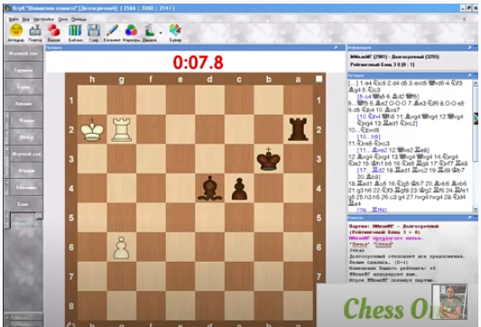Image resolution: width=481 pixels, height=327 pixels.
Task: Toggle the white square at board corner
Action: pos(319,79)
